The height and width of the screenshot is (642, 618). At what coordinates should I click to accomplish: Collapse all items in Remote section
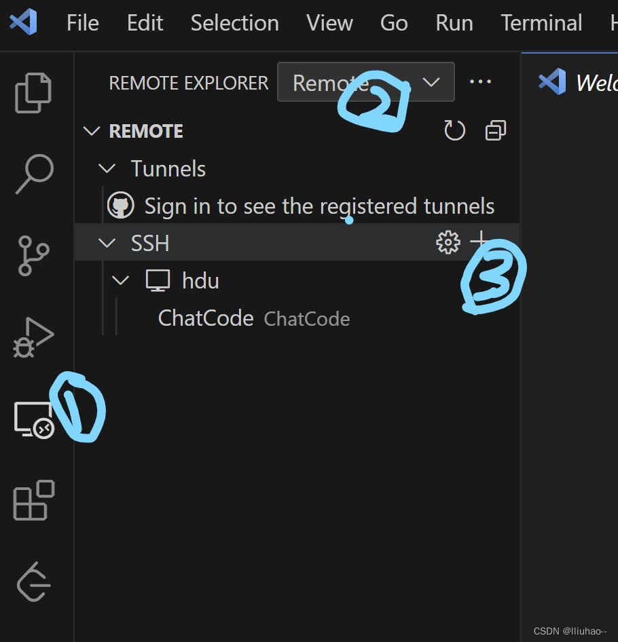tap(496, 130)
